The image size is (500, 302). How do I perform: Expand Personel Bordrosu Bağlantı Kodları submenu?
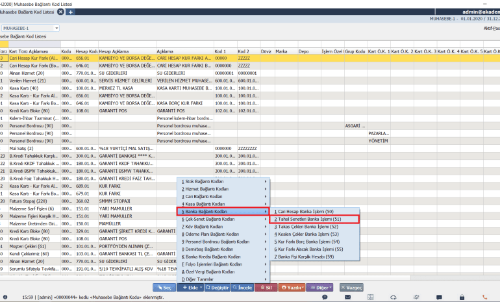point(223,242)
